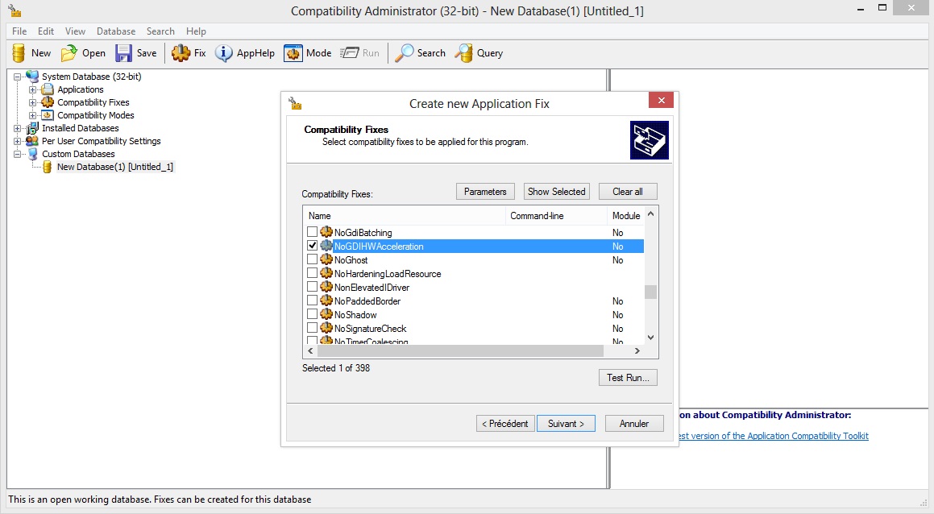
Task: Click the fixes list vertical scrollbar thumb
Action: click(650, 292)
